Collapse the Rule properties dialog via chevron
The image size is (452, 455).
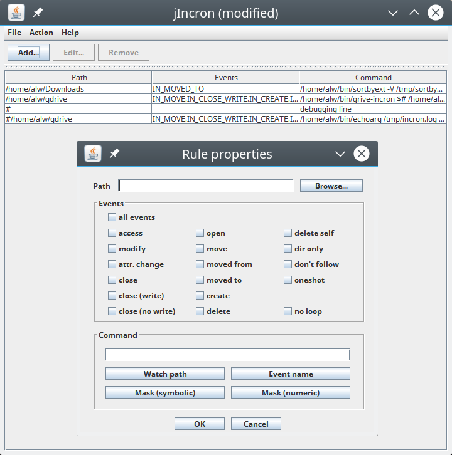tap(340, 154)
